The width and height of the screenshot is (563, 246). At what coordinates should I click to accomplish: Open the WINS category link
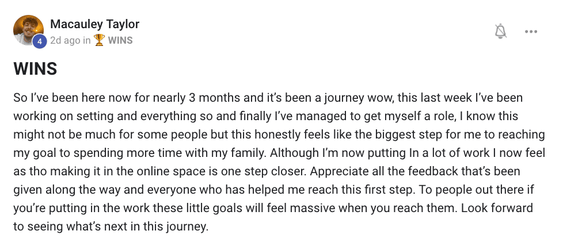(x=120, y=40)
